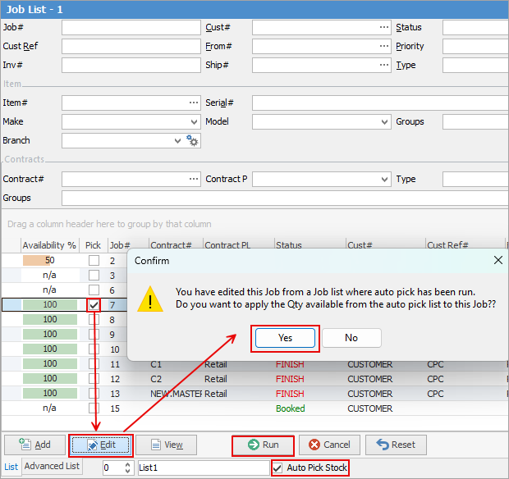
Task: Focus the List1 name field
Action: (204, 468)
